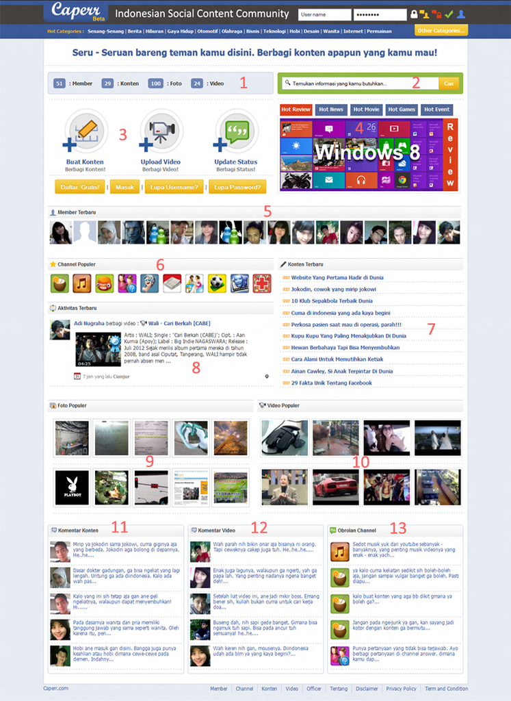Screen dimensions: 511x701
Task: Open the soccer ball channel icon
Action: 217,283
